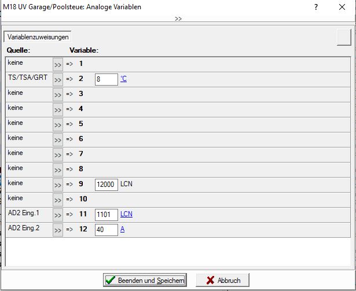Open source selector for variable 3
Viewport: 356px width, 291px height.
click(x=57, y=94)
